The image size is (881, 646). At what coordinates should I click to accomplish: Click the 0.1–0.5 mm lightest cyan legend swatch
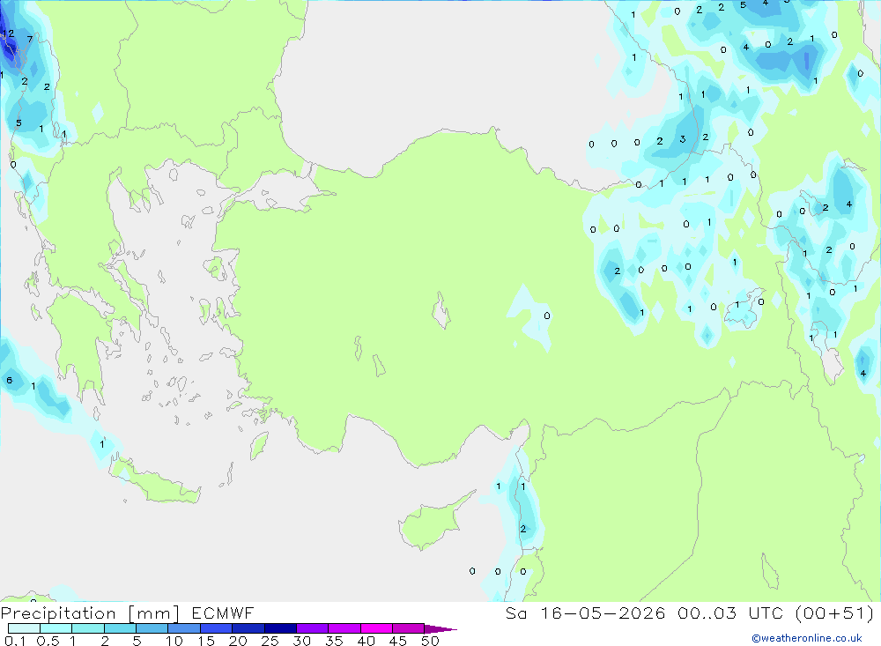(x=24, y=628)
